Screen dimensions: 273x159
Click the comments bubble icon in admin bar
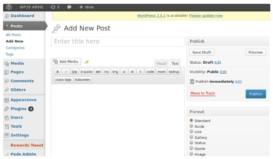click(69, 7)
